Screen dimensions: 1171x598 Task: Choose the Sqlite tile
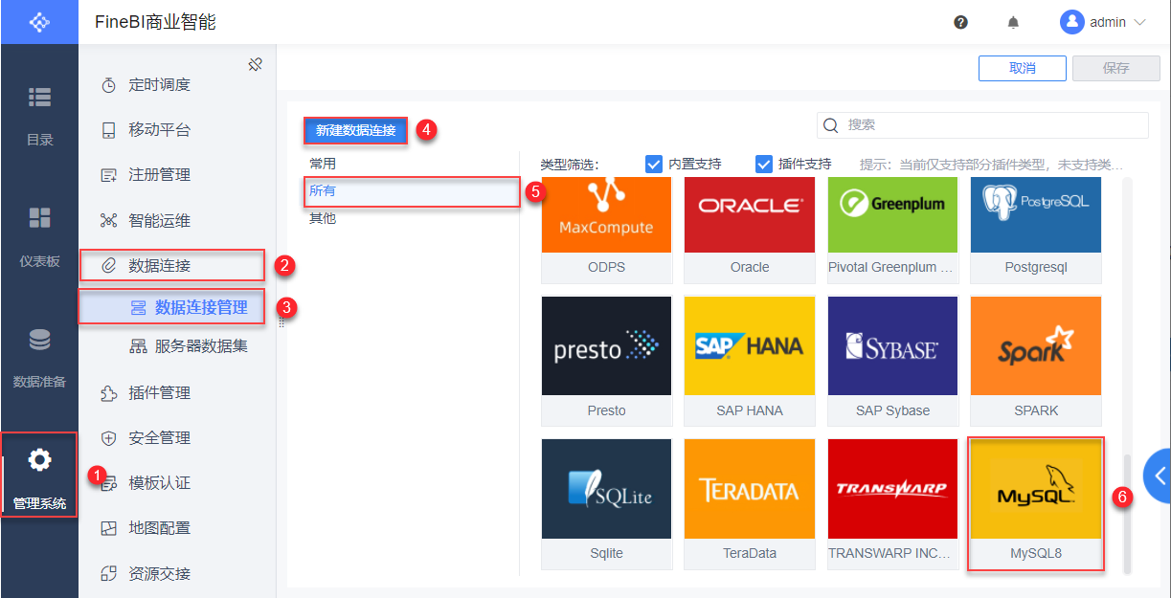coord(607,504)
